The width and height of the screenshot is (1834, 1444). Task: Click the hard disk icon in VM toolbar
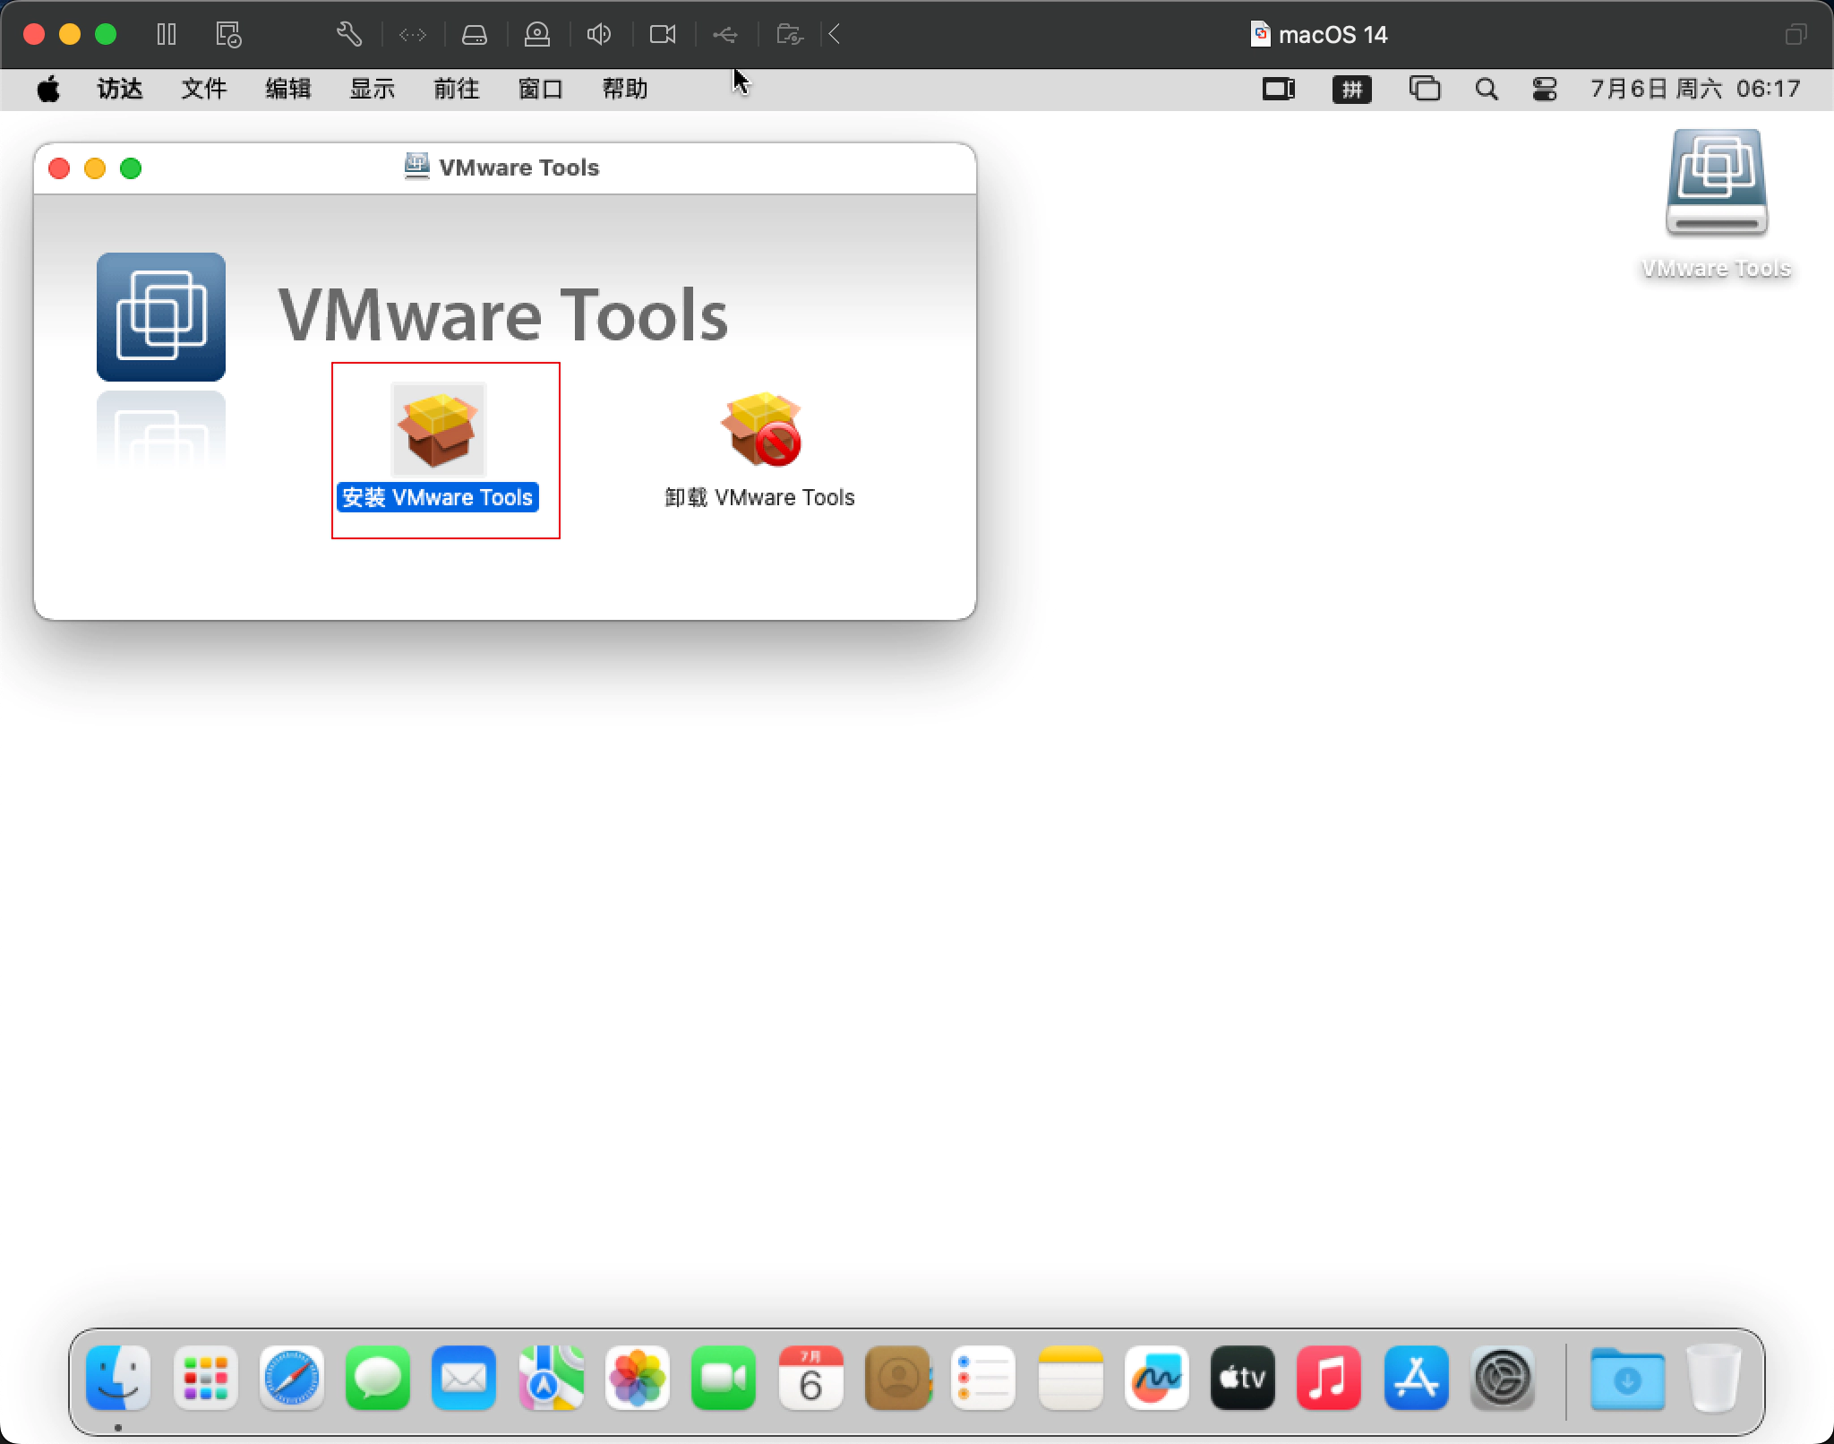click(474, 34)
